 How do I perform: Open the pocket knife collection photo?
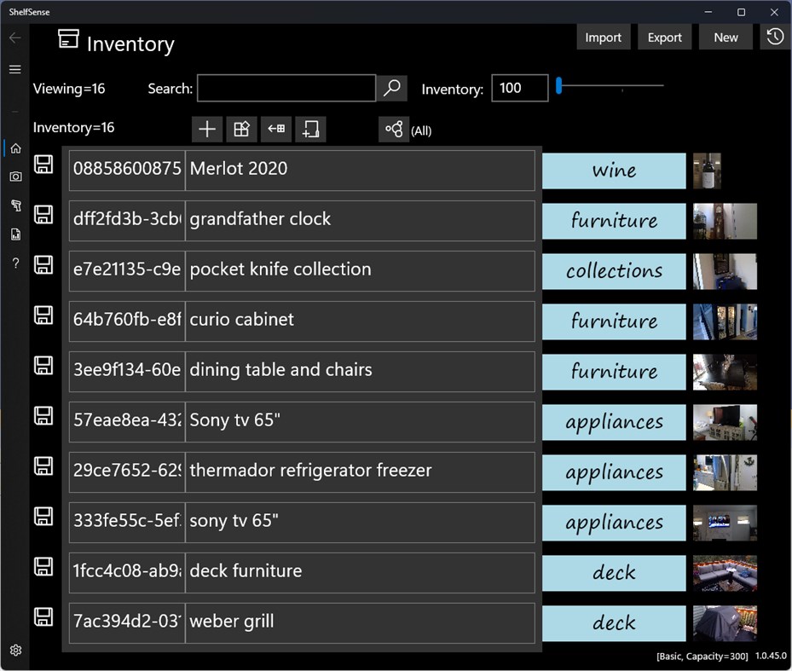[725, 271]
